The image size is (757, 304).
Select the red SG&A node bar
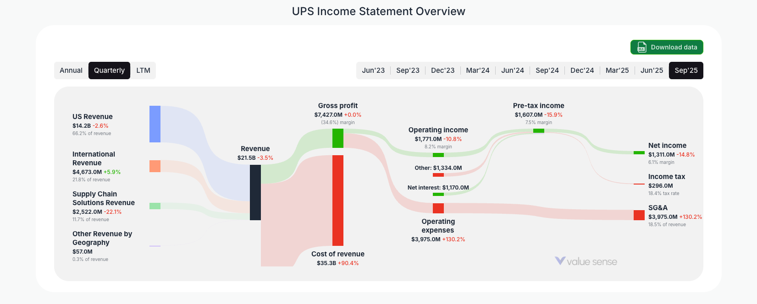(x=638, y=215)
